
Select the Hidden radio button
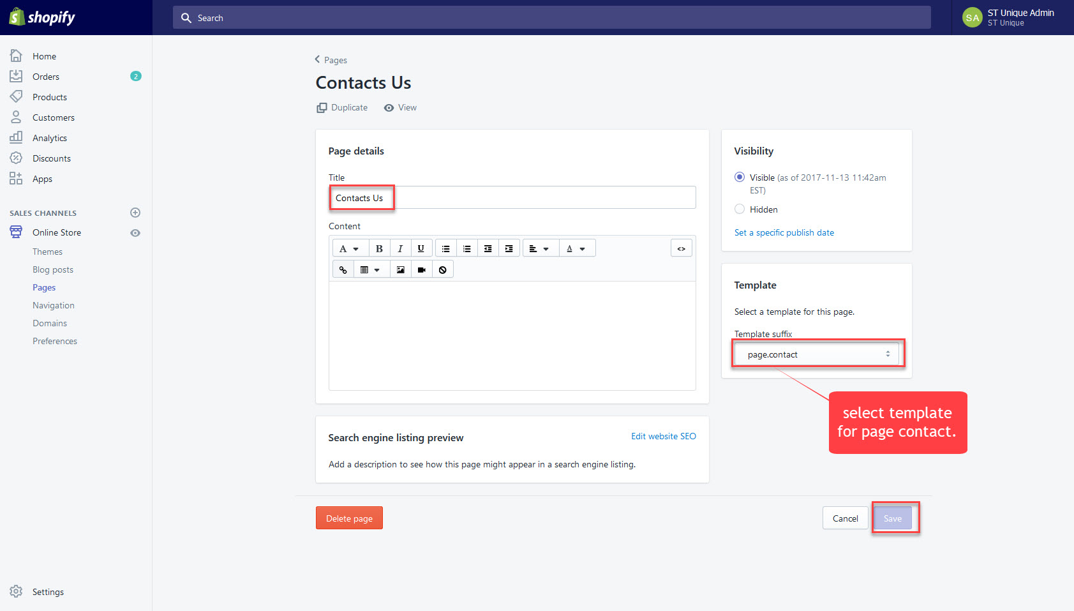click(740, 209)
